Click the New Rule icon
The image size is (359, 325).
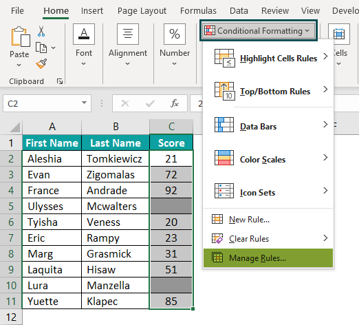pyautogui.click(x=217, y=219)
